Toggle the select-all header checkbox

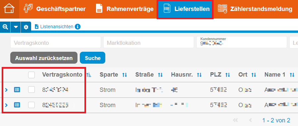point(31,75)
